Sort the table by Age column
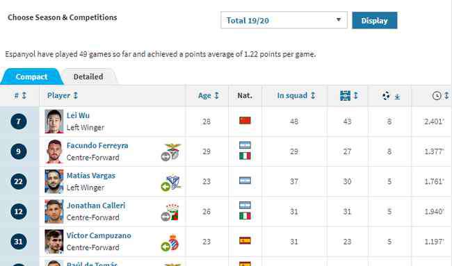This screenshot has width=452, height=266. click(x=209, y=96)
